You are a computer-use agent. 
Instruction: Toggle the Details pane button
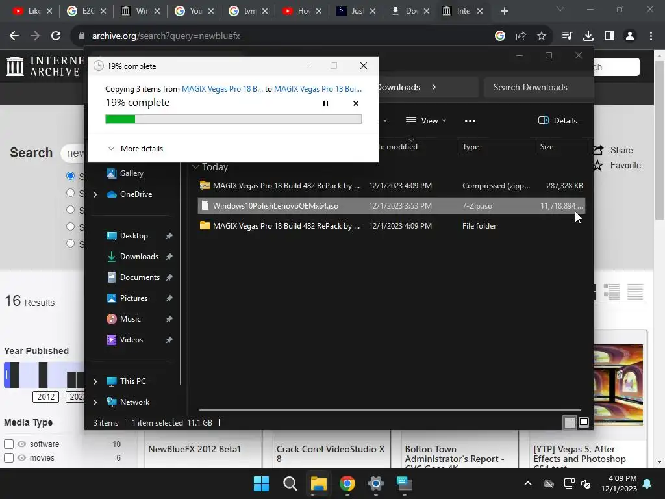point(557,120)
